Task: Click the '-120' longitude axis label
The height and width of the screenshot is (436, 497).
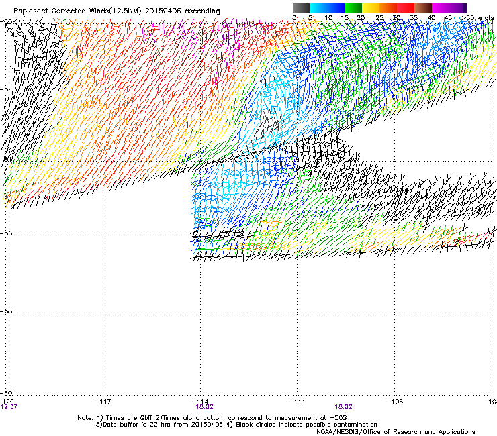Action: (x=7, y=402)
